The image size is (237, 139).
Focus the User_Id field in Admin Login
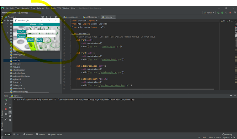click(x=41, y=31)
